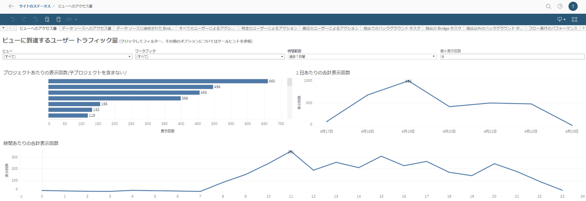Image resolution: width=586 pixels, height=201 pixels.
Task: Open the tab list dropdown arrow
Action: coord(3,29)
